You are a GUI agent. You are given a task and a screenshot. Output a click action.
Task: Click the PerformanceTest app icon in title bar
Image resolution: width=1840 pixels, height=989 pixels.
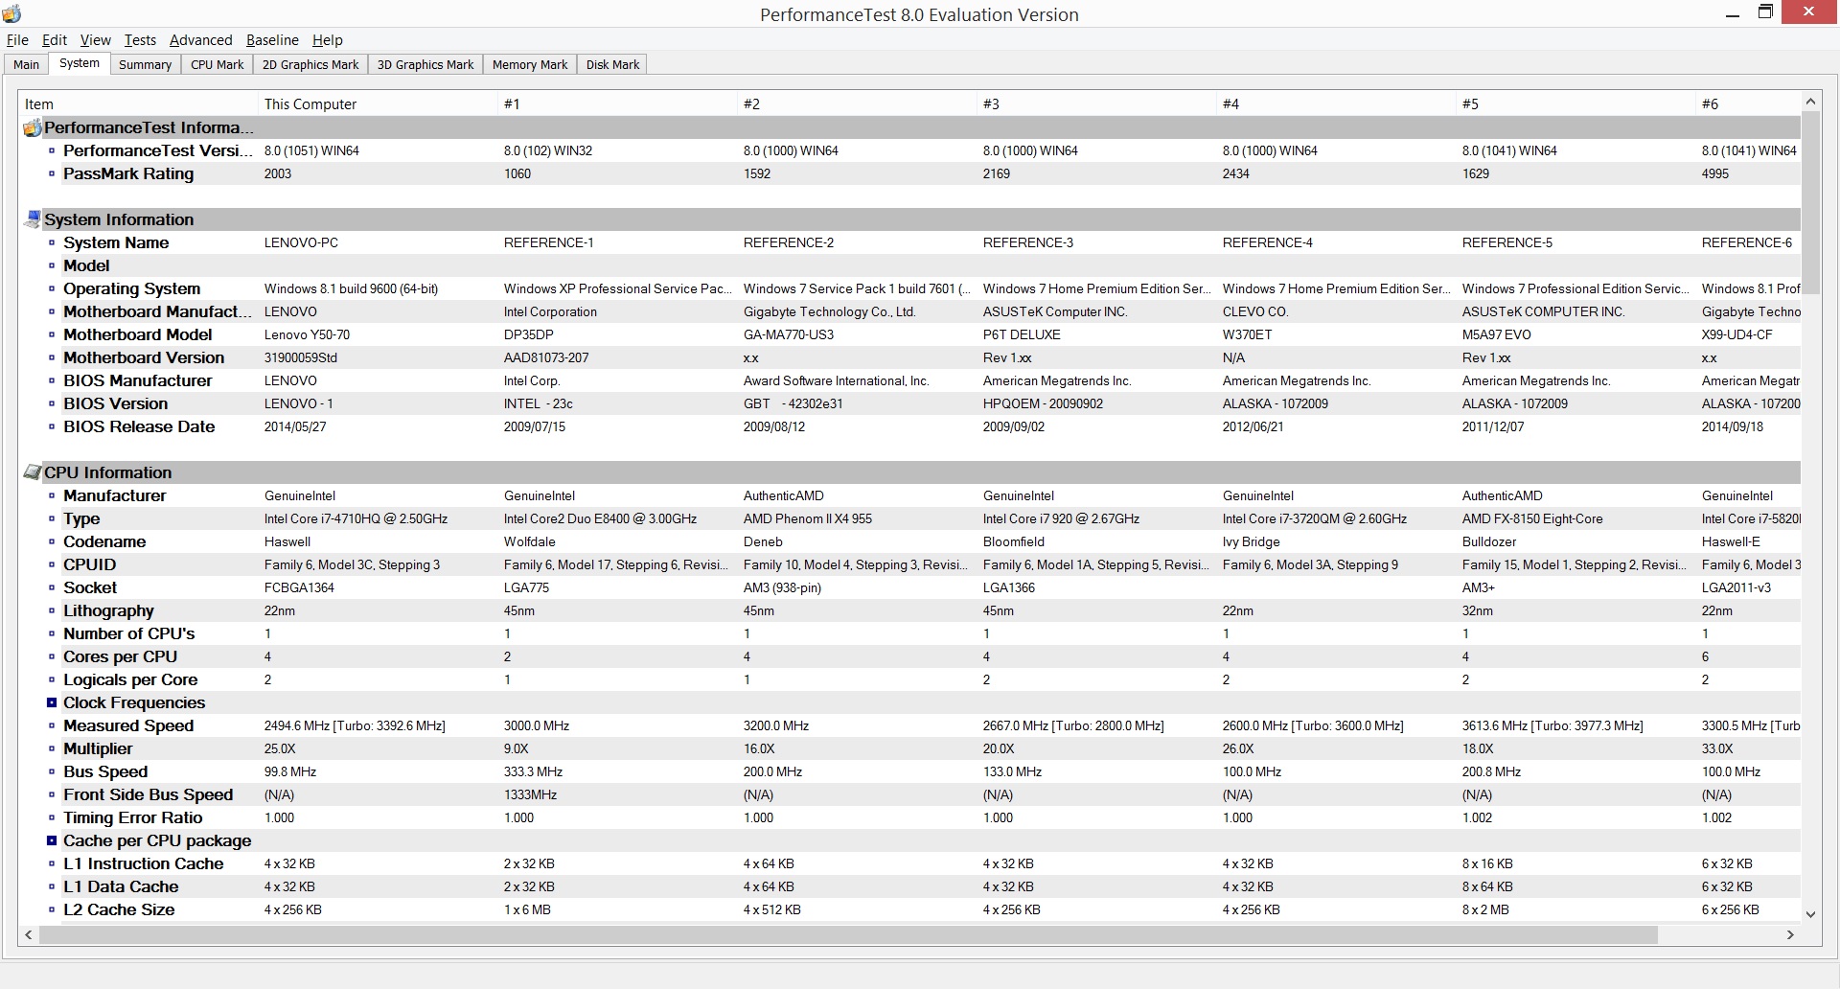[11, 13]
